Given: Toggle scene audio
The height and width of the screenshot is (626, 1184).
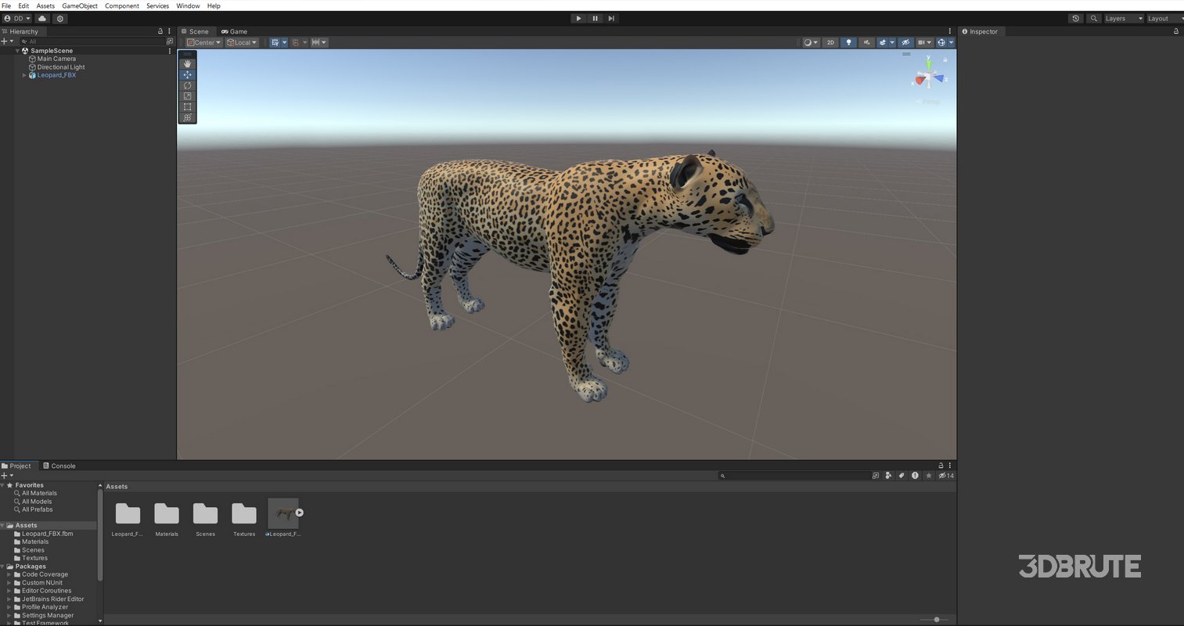Looking at the screenshot, I should coord(867,42).
